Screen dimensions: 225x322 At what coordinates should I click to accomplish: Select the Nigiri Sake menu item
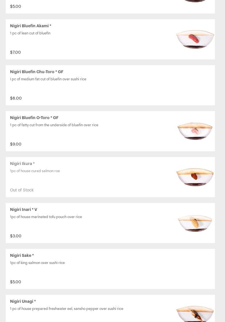tap(22, 255)
